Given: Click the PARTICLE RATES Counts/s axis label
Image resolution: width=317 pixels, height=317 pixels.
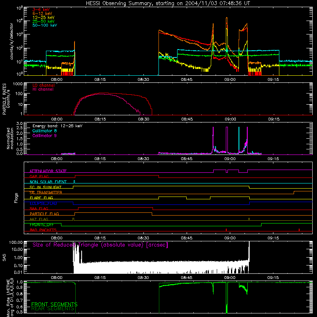Looking at the screenshot, I should pyautogui.click(x=6, y=99).
